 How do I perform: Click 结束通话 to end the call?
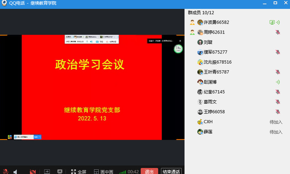click(171, 171)
